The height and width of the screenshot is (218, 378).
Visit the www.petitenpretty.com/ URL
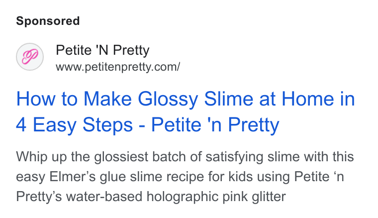tap(118, 67)
